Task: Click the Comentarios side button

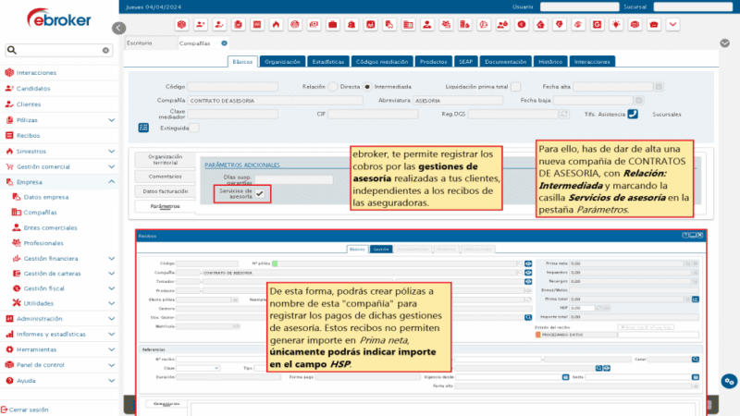Action: pyautogui.click(x=165, y=175)
